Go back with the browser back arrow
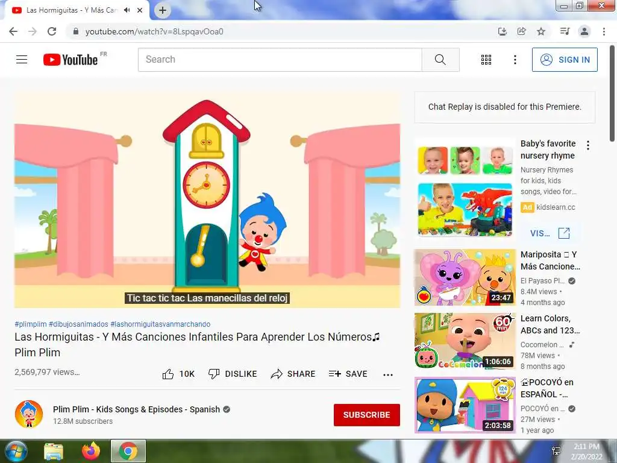This screenshot has width=617, height=463. pyautogui.click(x=13, y=31)
